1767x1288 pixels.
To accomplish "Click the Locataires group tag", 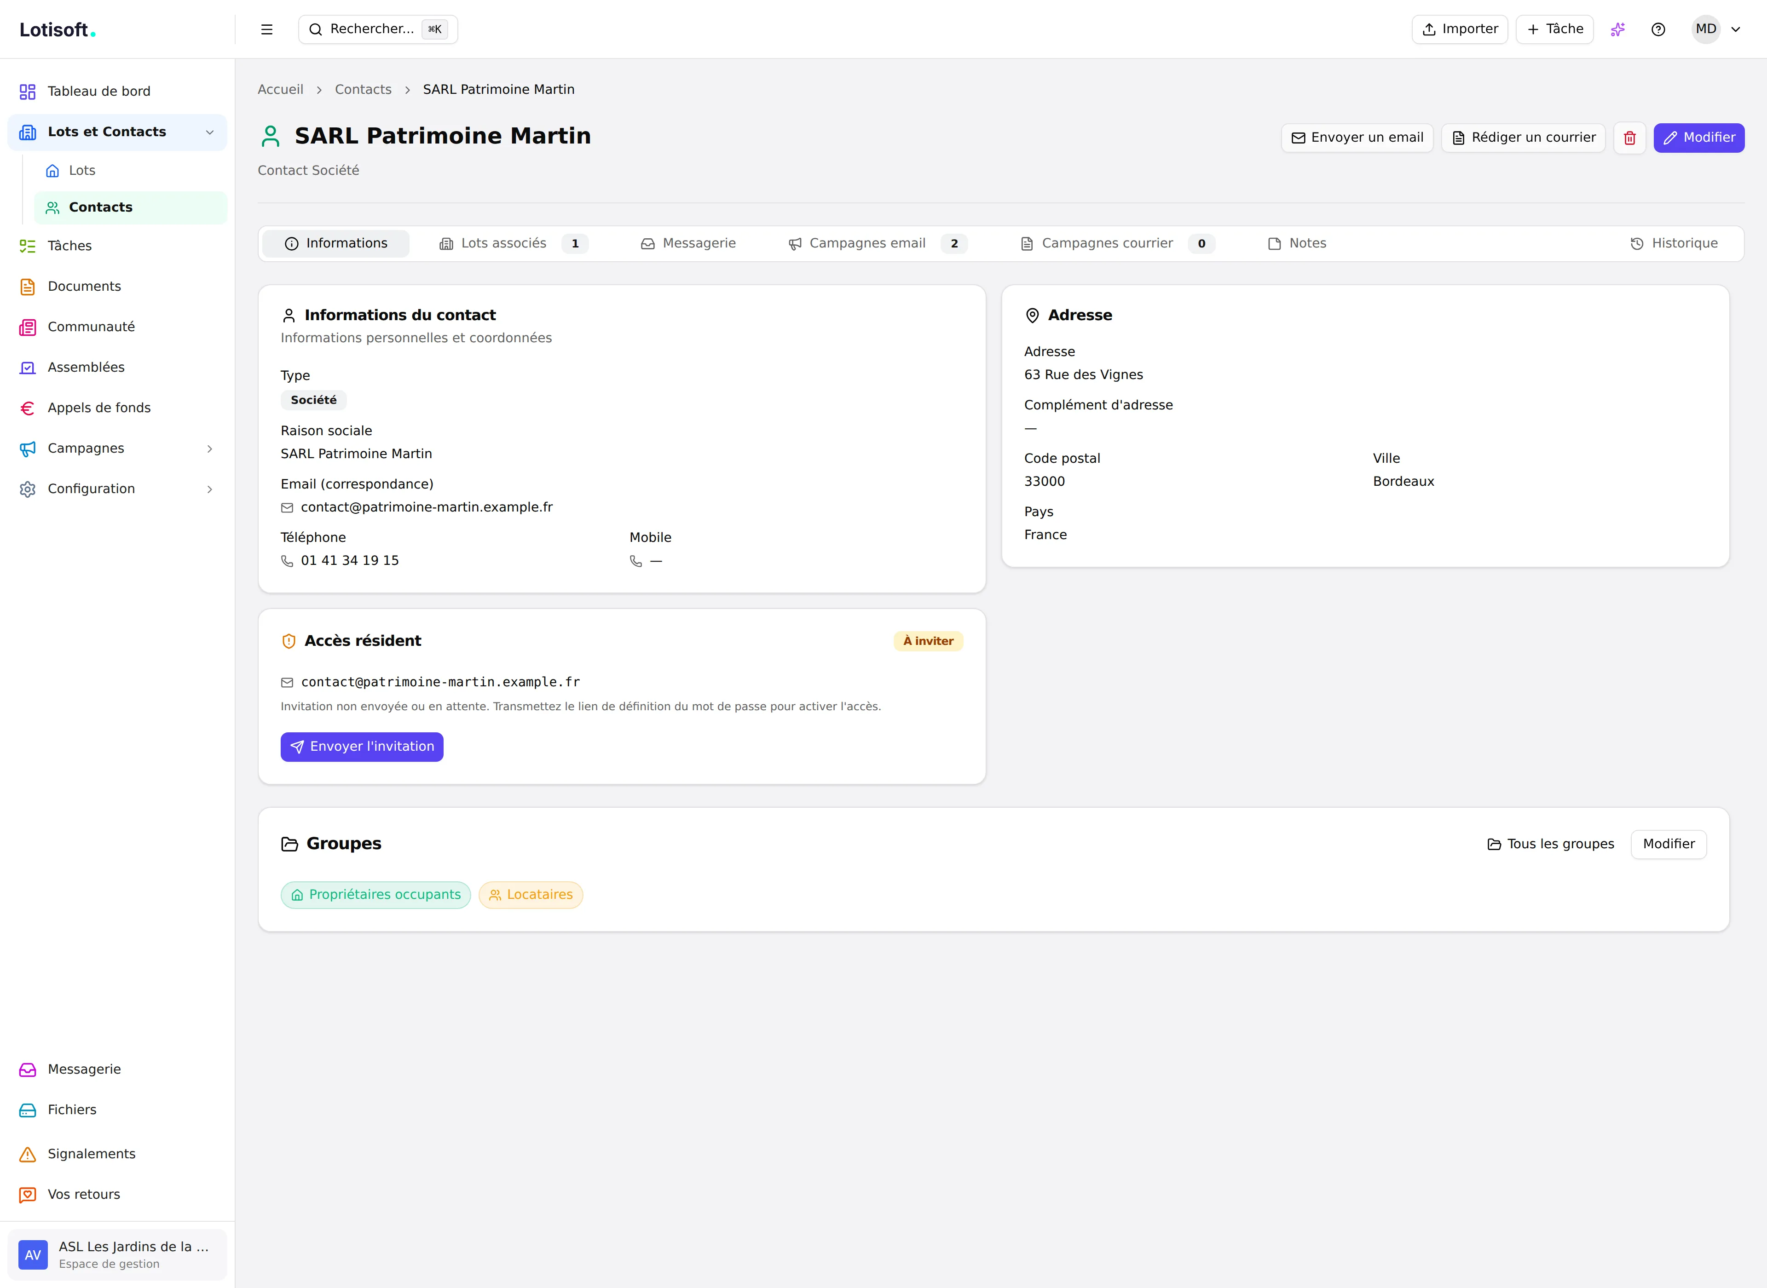I will coord(531,895).
